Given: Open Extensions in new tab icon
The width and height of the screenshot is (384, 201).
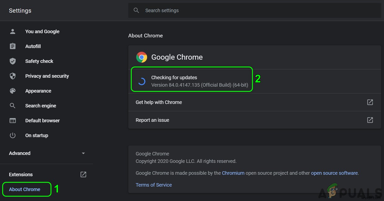Looking at the screenshot, I should click(83, 174).
